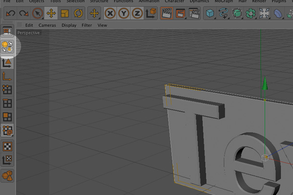Open the Functions main menu

(124, 1)
